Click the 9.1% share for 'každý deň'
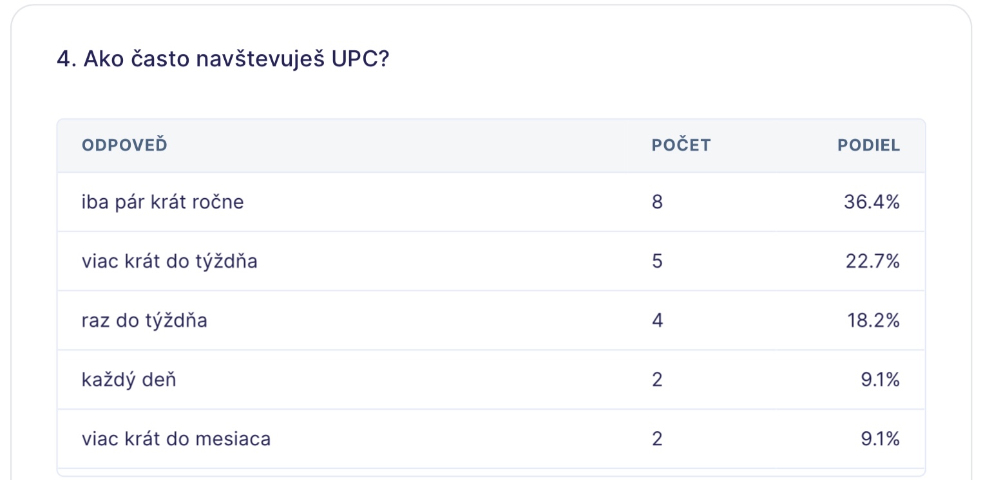Image resolution: width=983 pixels, height=480 pixels. (880, 380)
